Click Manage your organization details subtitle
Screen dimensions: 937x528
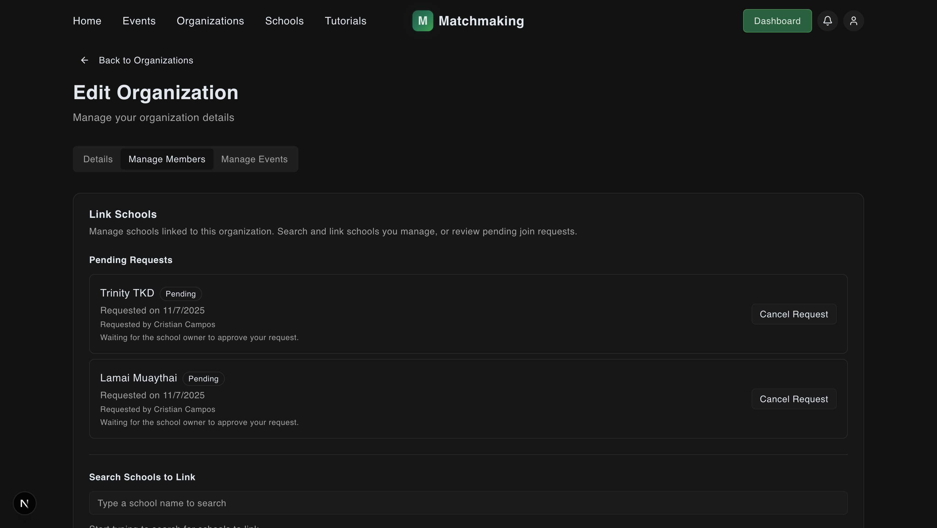tap(154, 117)
